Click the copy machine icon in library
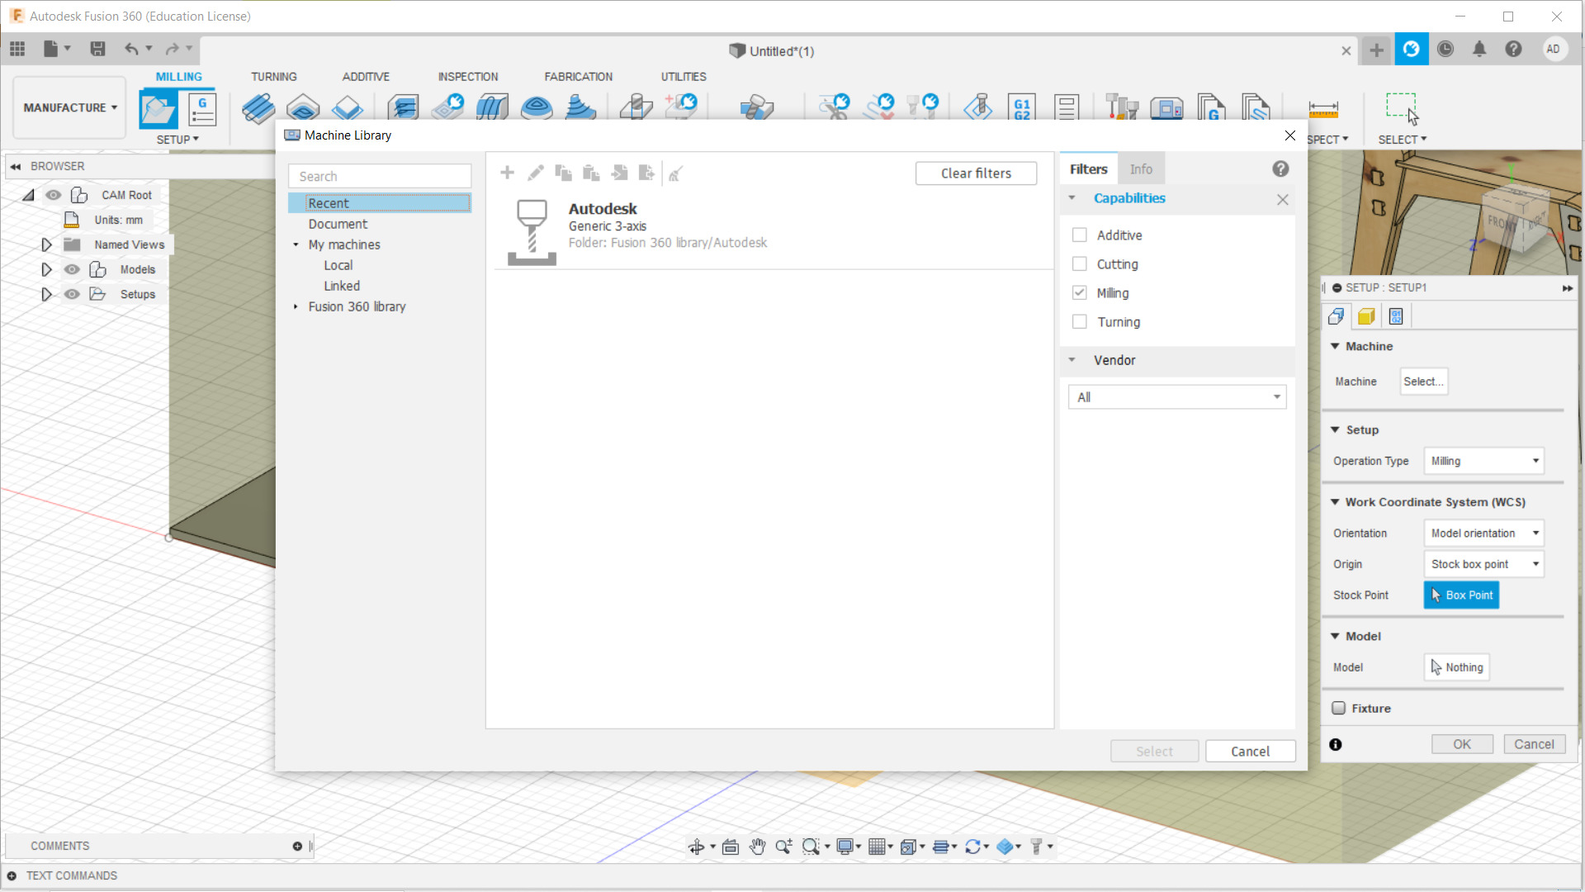This screenshot has height=892, width=1585. [x=564, y=173]
